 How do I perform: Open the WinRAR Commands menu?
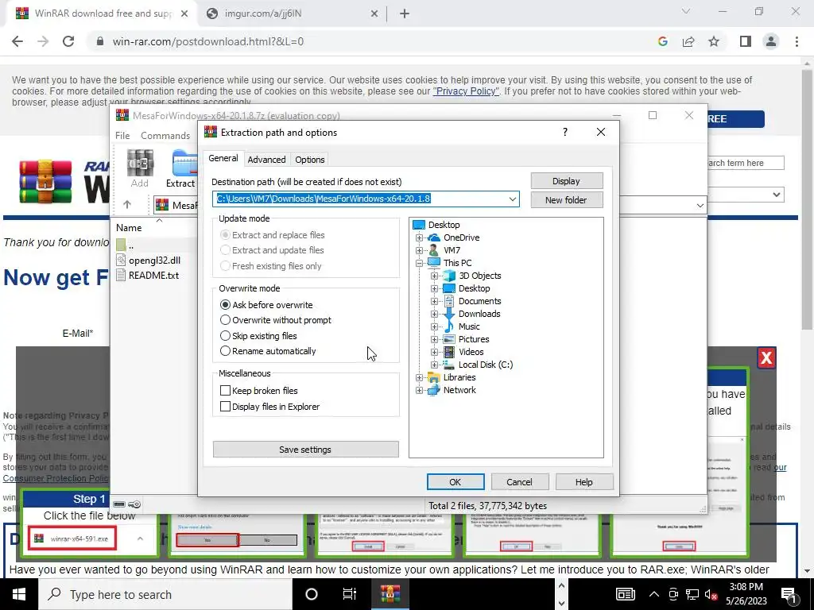165,135
